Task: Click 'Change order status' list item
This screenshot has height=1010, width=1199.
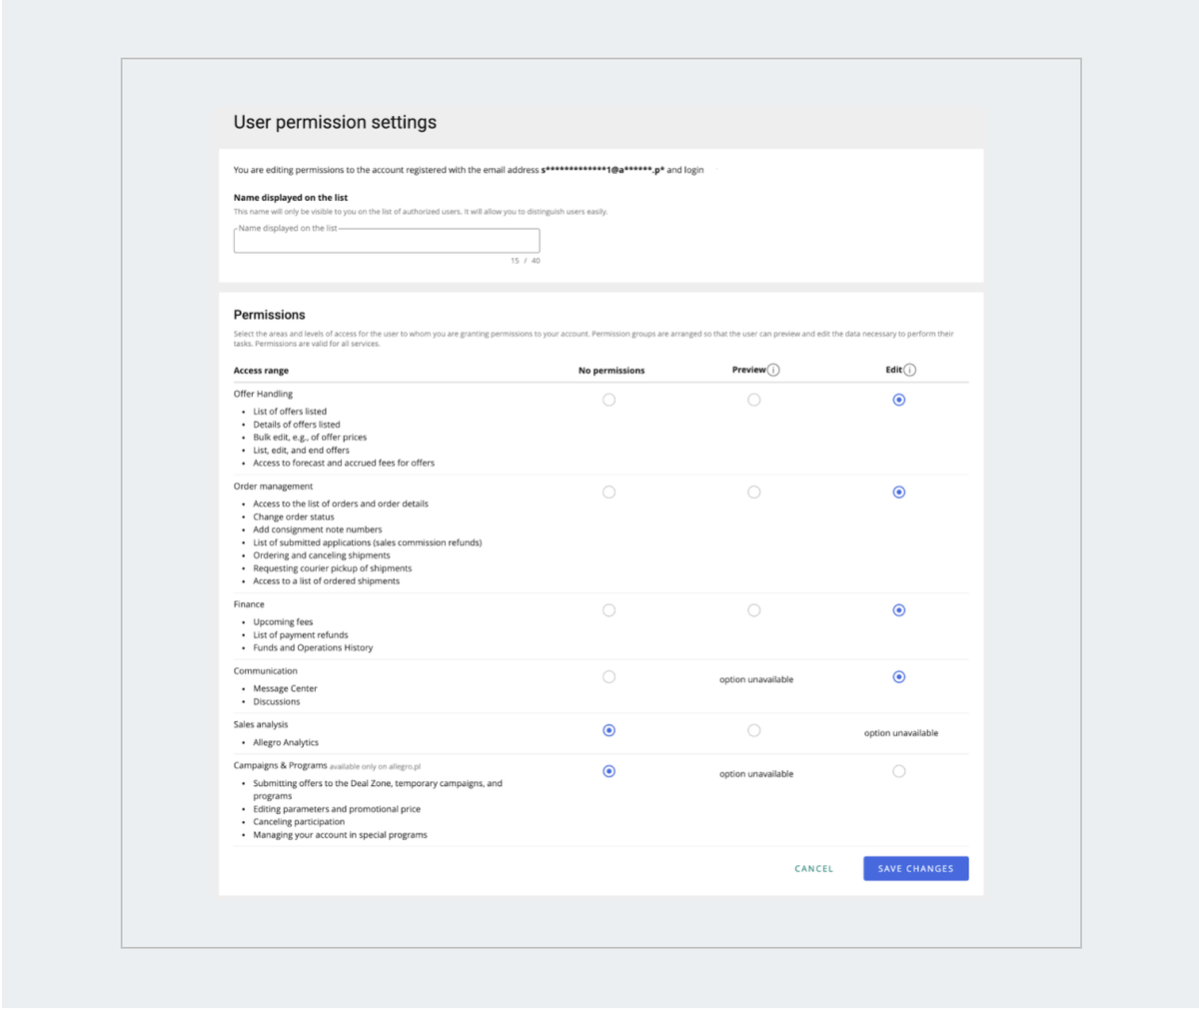Action: (294, 517)
